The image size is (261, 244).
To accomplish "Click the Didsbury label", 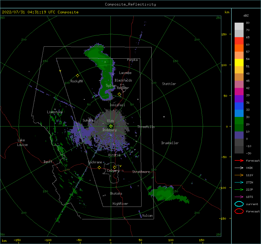I will pyautogui.click(x=109, y=130).
